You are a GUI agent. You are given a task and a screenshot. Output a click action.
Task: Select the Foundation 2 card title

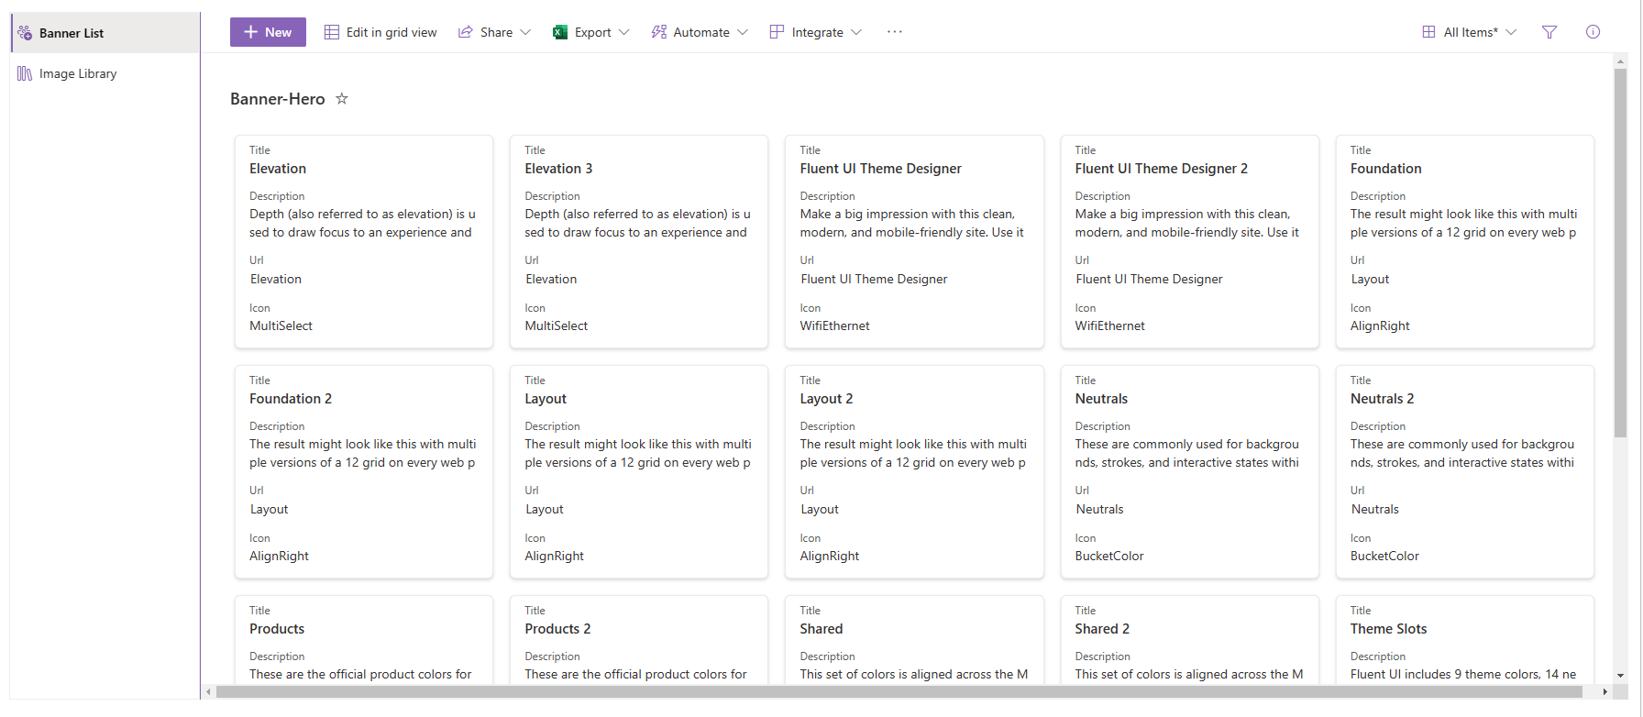(x=291, y=399)
